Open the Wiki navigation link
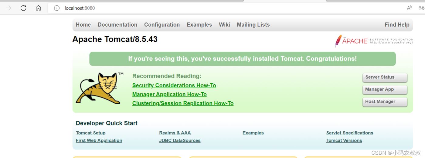The image size is (425, 158). tap(224, 25)
